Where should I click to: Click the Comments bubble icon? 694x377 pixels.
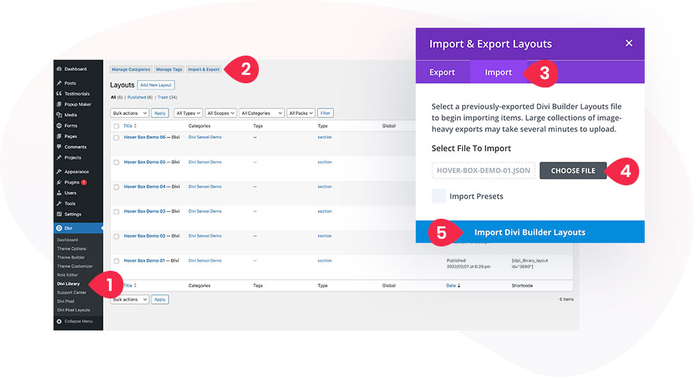[x=59, y=147]
